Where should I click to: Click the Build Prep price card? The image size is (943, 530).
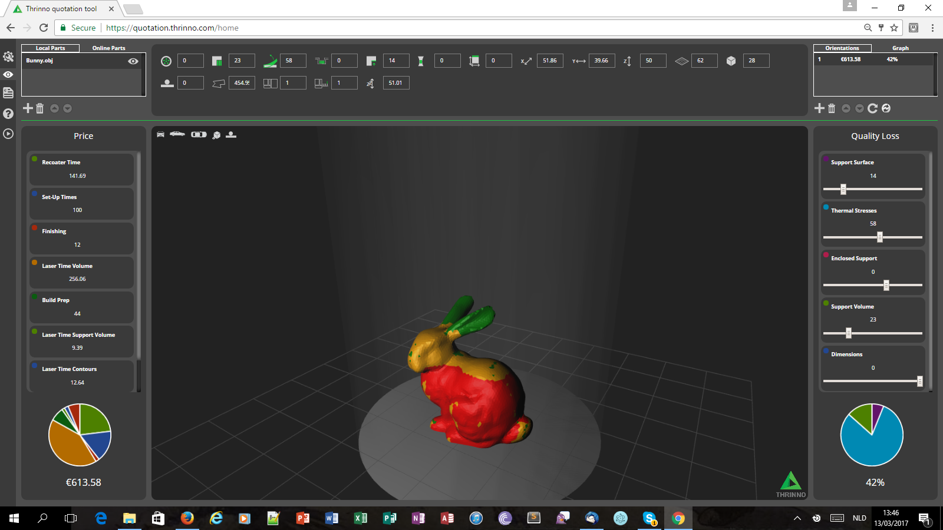point(81,307)
